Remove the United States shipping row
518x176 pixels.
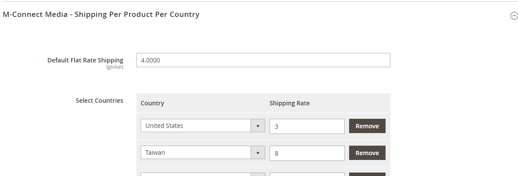[x=367, y=126]
